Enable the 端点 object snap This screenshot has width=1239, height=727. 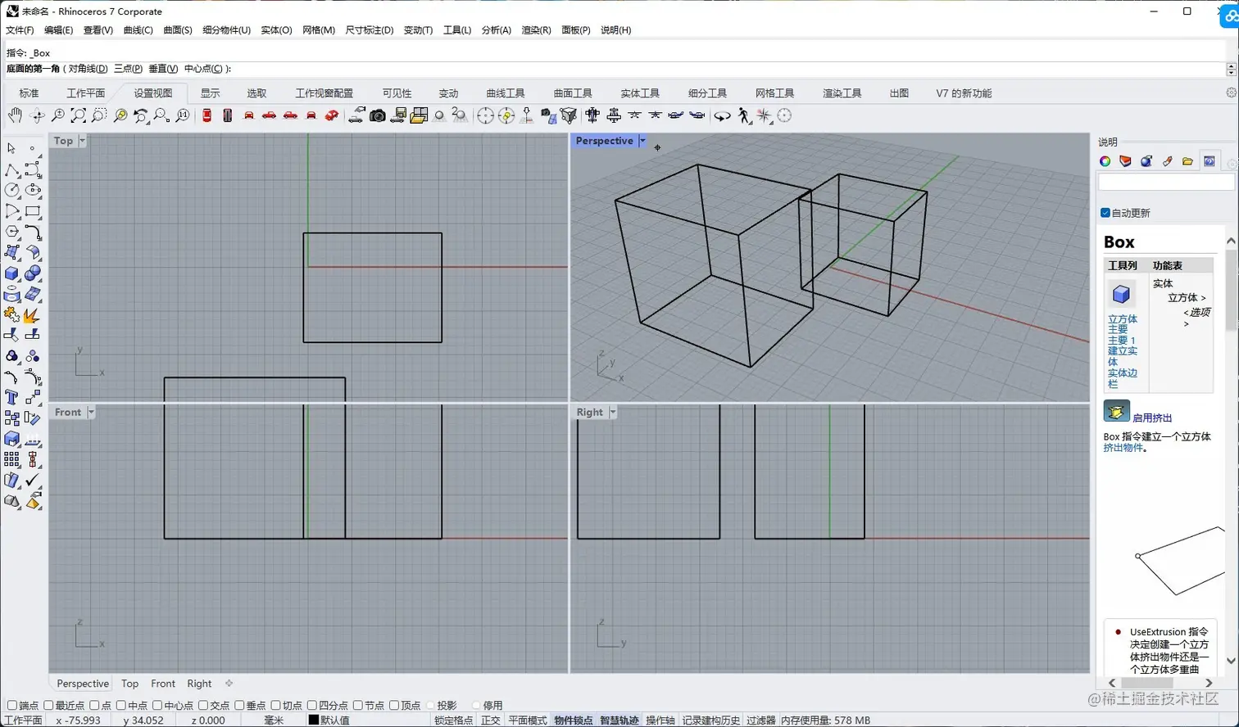coord(11,705)
